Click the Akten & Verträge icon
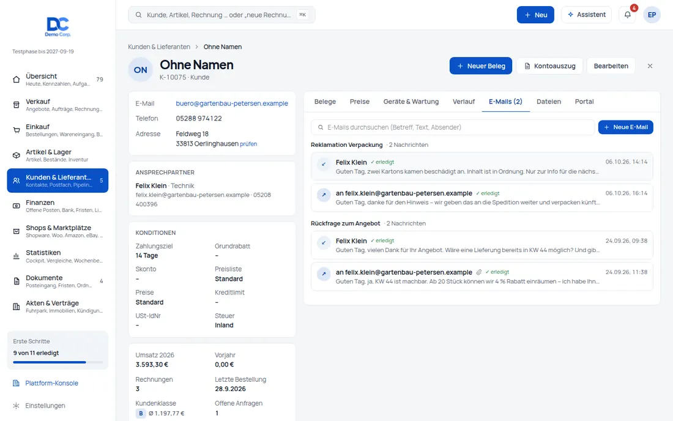The height and width of the screenshot is (421, 673). [x=17, y=307]
